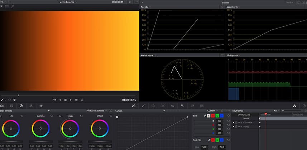Jump to last frame
Viewport: 307px width, 150px height.
point(77,100)
